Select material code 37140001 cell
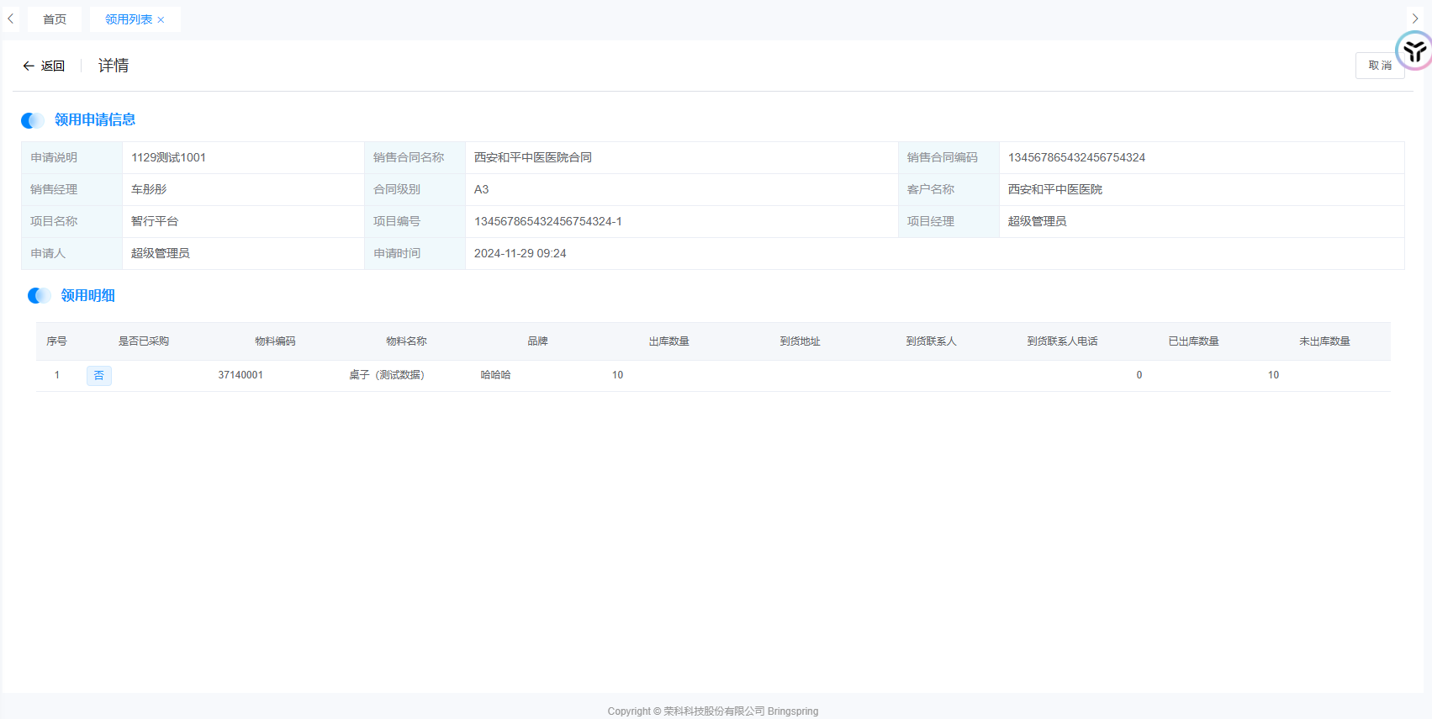1432x719 pixels. pyautogui.click(x=240, y=375)
